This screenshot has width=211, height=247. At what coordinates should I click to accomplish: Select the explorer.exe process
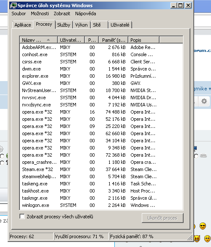pos(101,76)
